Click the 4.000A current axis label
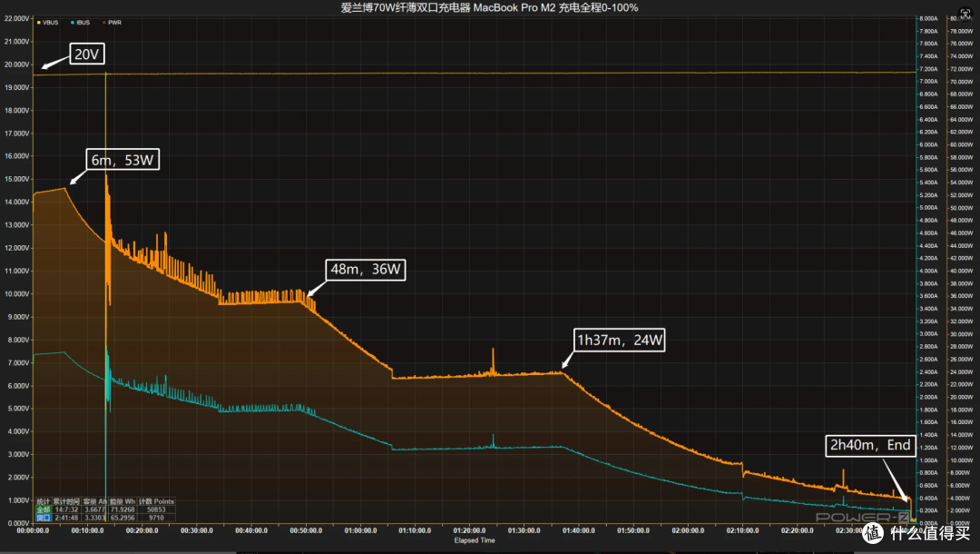The width and height of the screenshot is (980, 554). click(x=928, y=271)
